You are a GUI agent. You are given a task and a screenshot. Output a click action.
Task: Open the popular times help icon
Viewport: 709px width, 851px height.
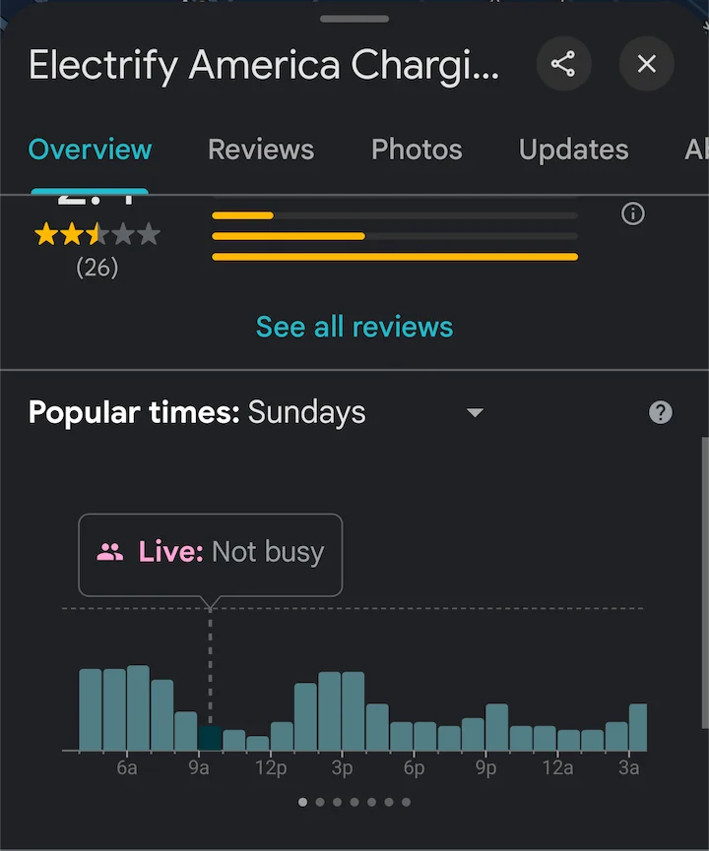tap(661, 412)
